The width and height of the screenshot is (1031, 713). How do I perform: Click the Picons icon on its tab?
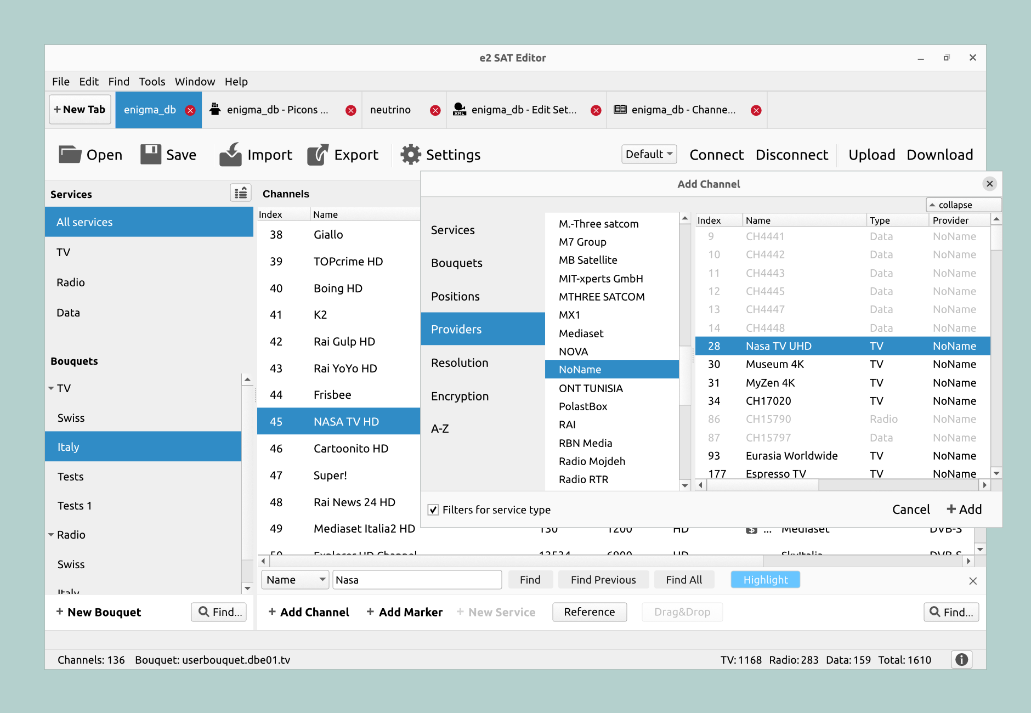coord(216,110)
